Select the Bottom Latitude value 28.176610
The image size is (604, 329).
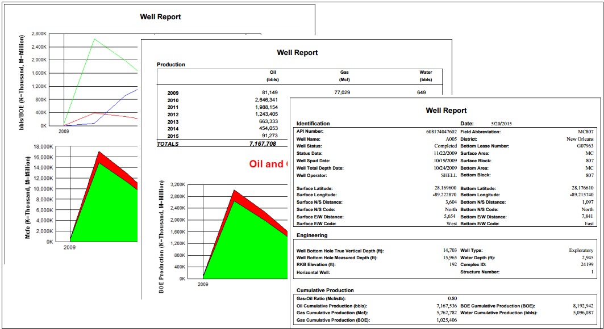[x=582, y=188]
